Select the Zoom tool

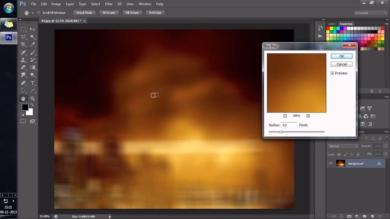(33, 98)
